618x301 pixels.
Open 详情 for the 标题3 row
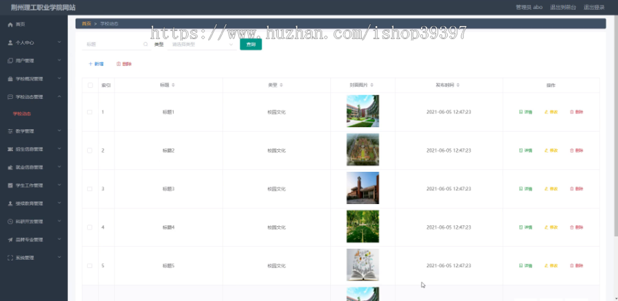pos(525,189)
